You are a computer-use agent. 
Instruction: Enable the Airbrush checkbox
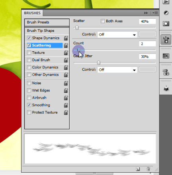[29, 98]
